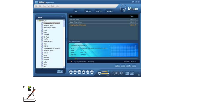This screenshot has height=103, width=198.
Task: Click the AVStation premium logo icon
Action: pos(37,2)
